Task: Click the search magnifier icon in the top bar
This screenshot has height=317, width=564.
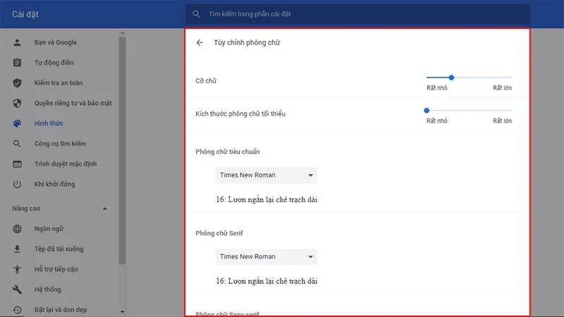Action: coord(196,14)
